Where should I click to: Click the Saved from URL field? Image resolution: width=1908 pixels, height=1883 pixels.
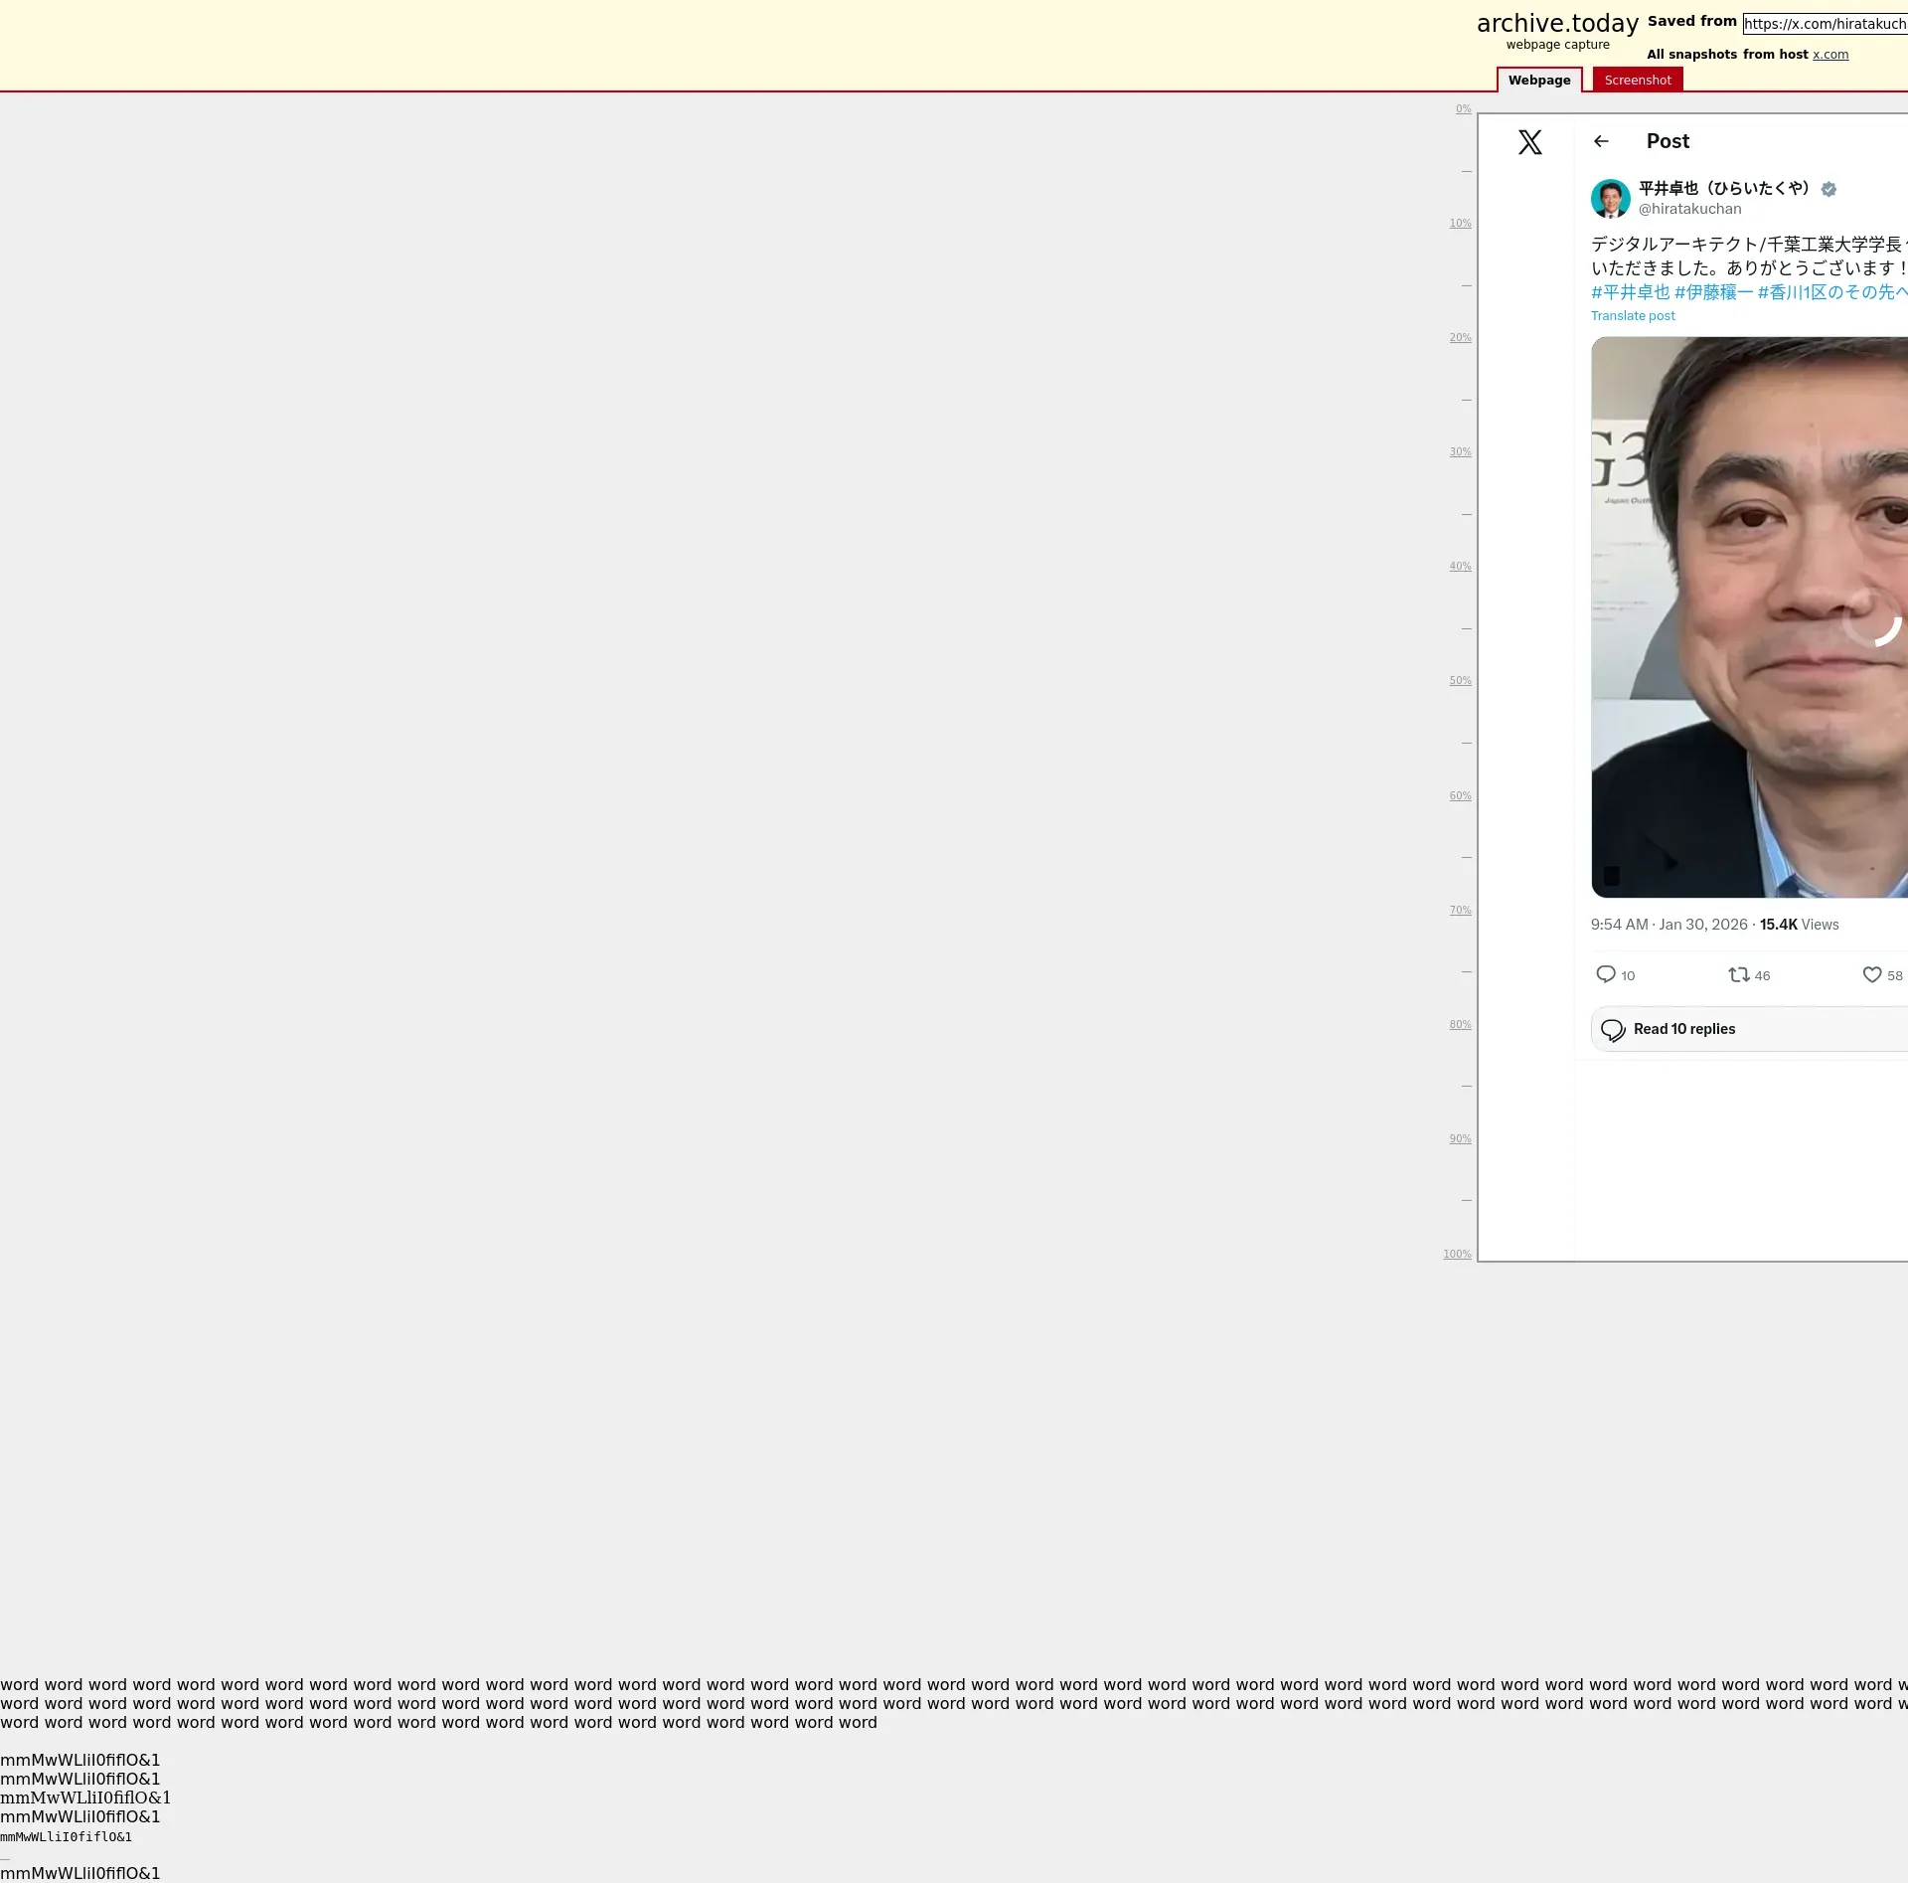click(x=1825, y=24)
